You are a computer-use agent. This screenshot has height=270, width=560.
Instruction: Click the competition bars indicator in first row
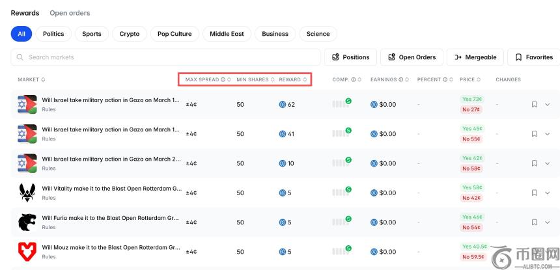(339, 104)
